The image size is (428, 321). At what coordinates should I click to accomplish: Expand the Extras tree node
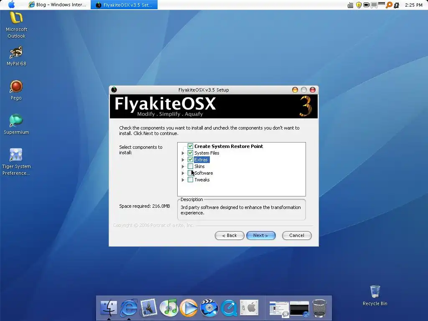pos(183,160)
